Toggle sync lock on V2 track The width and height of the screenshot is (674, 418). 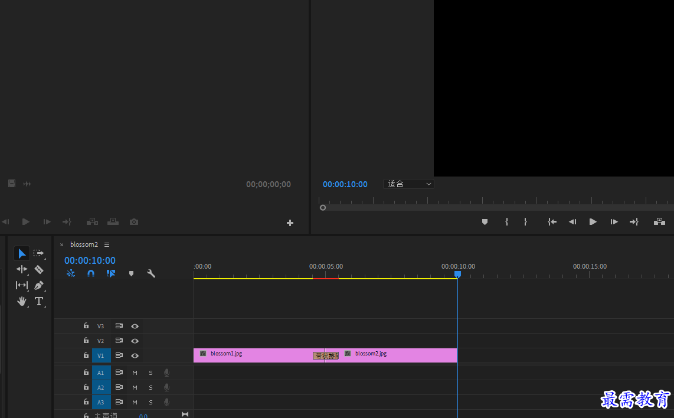point(119,341)
